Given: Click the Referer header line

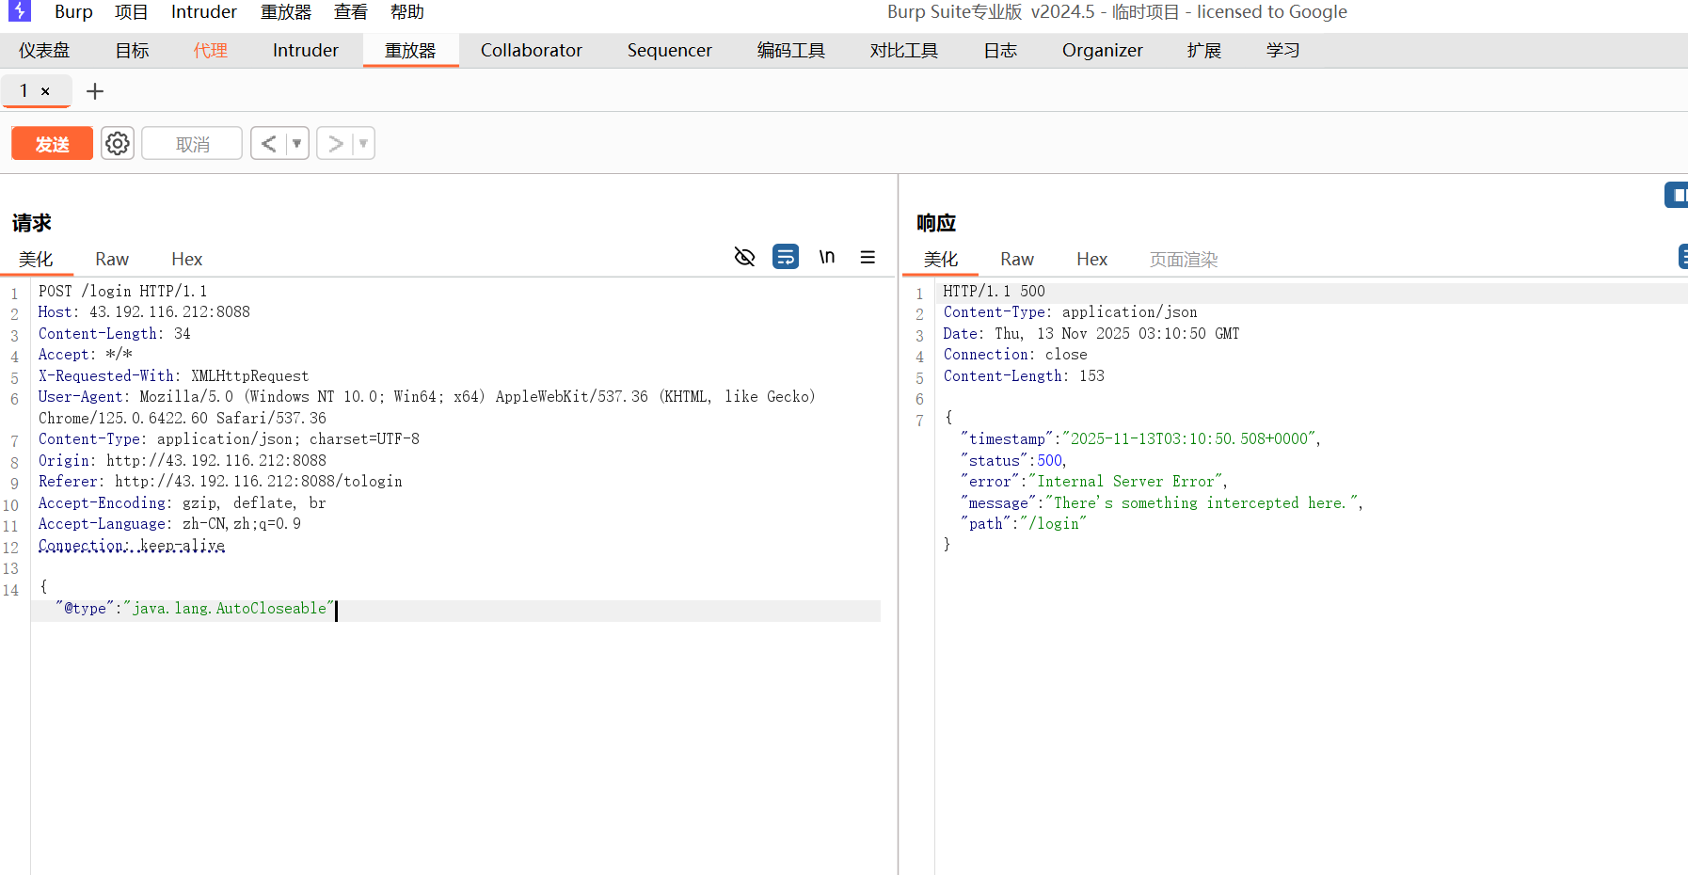Looking at the screenshot, I should pos(220,481).
